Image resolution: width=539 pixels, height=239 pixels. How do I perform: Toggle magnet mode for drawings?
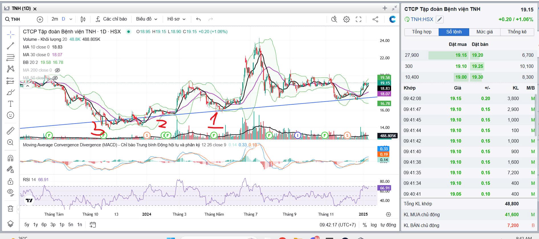pyautogui.click(x=11, y=158)
